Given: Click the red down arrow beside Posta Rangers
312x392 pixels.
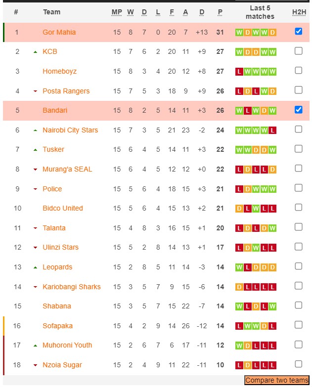Looking at the screenshot, I should pyautogui.click(x=35, y=91).
